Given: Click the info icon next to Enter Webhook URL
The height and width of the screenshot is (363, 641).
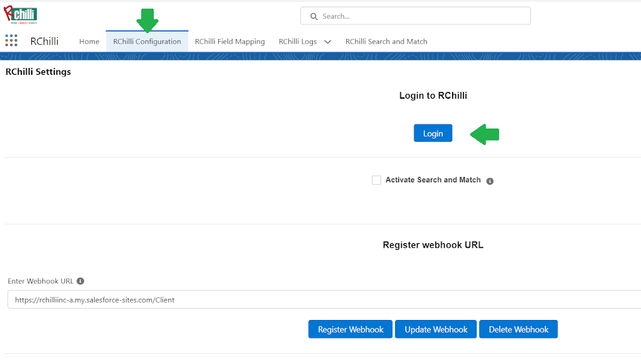Looking at the screenshot, I should [80, 281].
